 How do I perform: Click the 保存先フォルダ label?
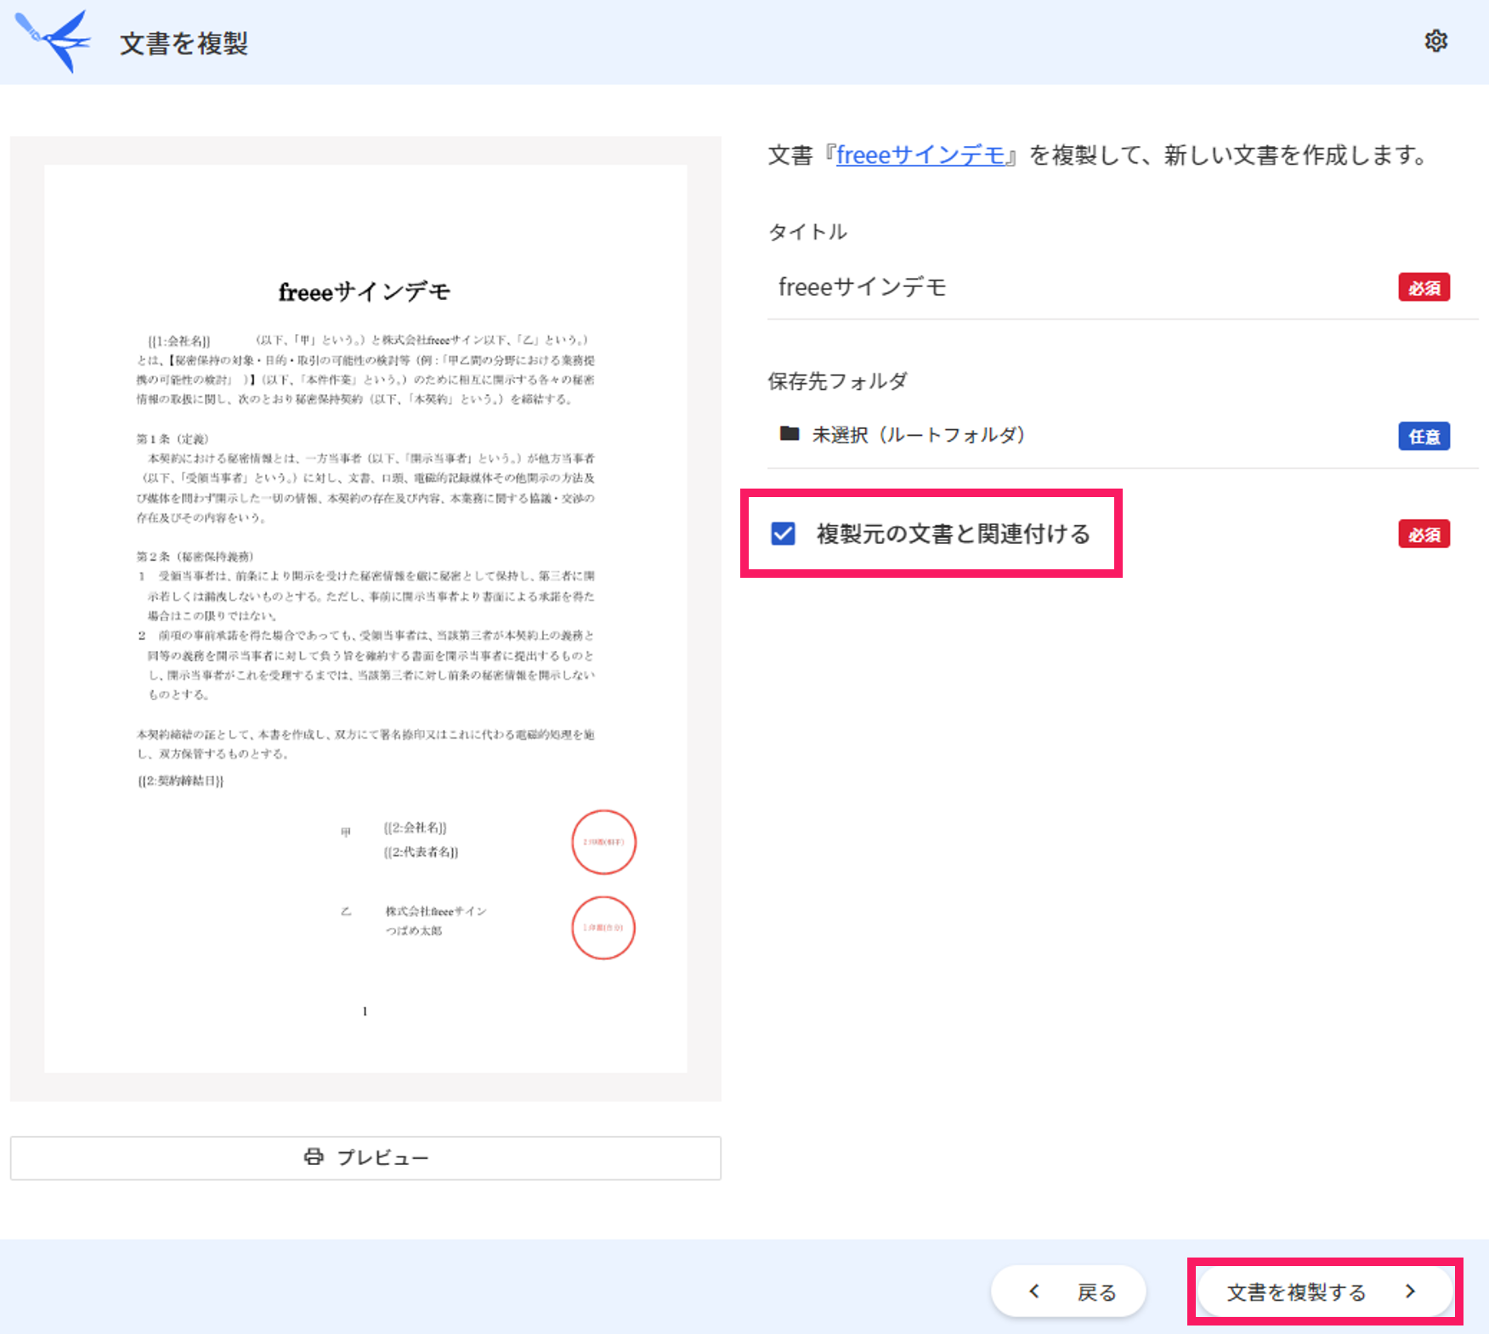pos(838,381)
